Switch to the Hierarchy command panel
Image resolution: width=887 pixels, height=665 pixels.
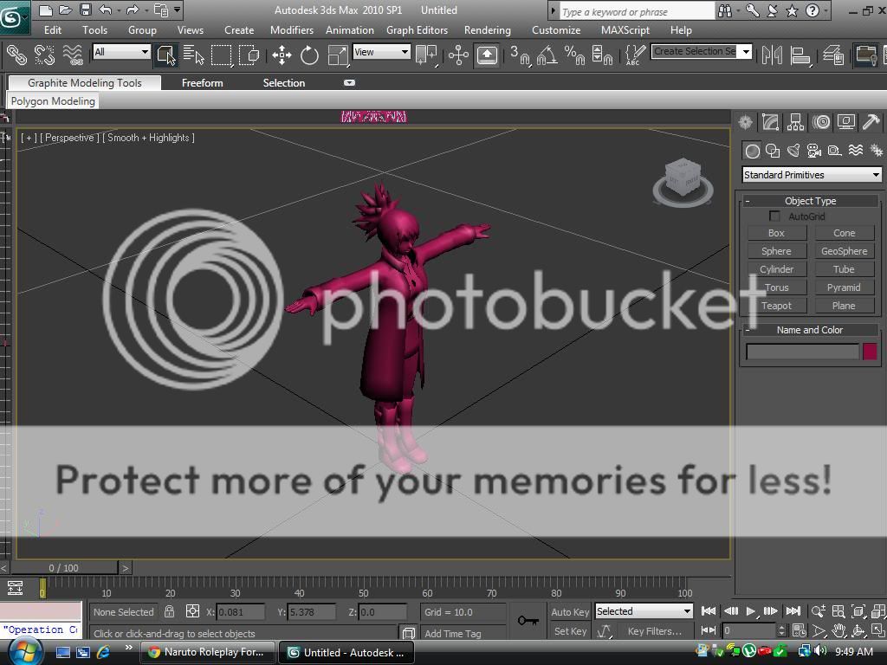tap(795, 121)
